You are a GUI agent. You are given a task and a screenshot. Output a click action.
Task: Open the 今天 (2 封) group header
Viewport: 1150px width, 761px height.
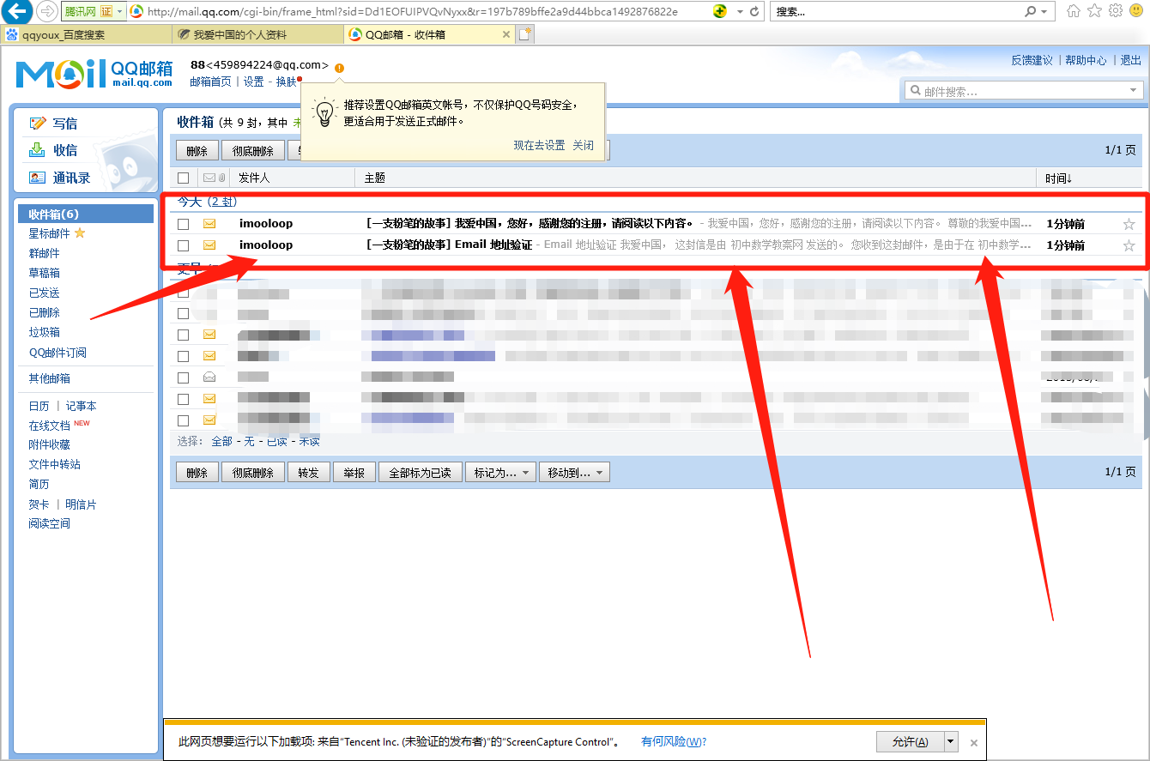(207, 202)
